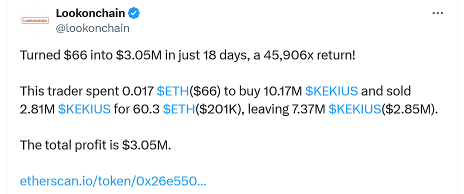464x194 pixels.
Task: Follow the $KEKIUS cashtag after 7.37M
Action: pyautogui.click(x=355, y=109)
